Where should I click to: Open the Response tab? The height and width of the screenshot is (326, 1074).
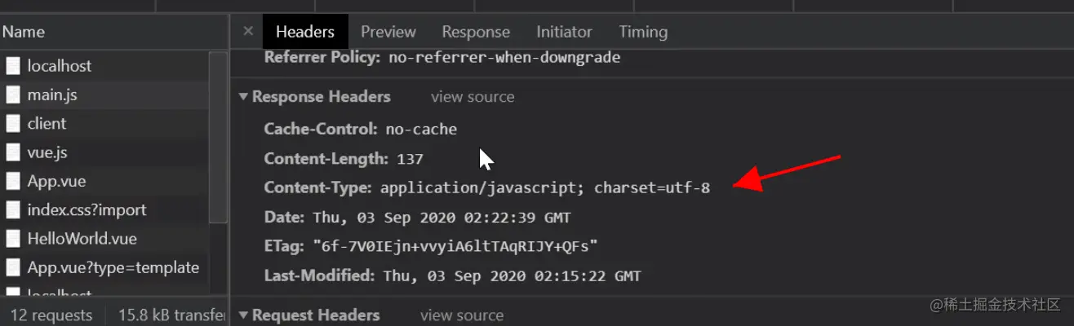coord(476,32)
